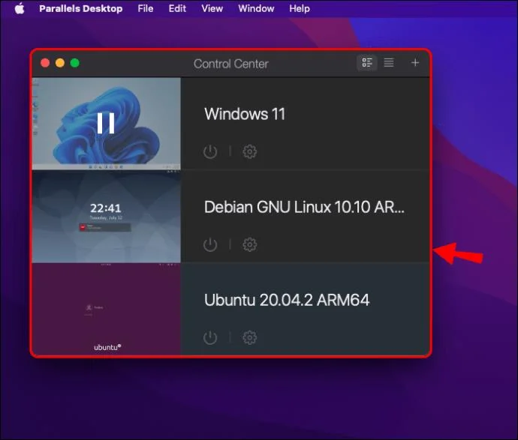Viewport: 518px width, 440px height.
Task: Open Debian GNU Linux settings gear
Action: click(x=250, y=245)
